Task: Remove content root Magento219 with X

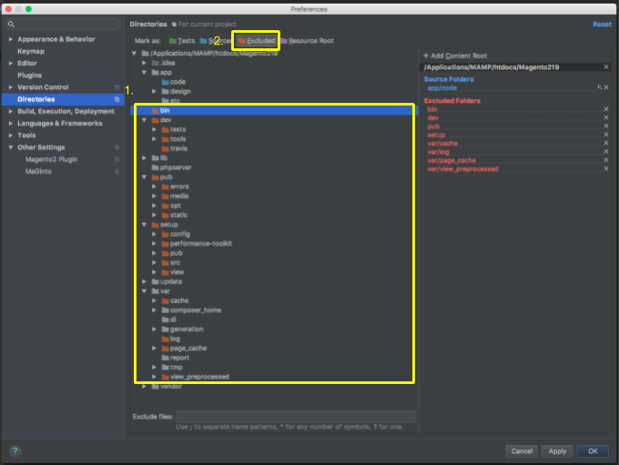Action: point(606,66)
